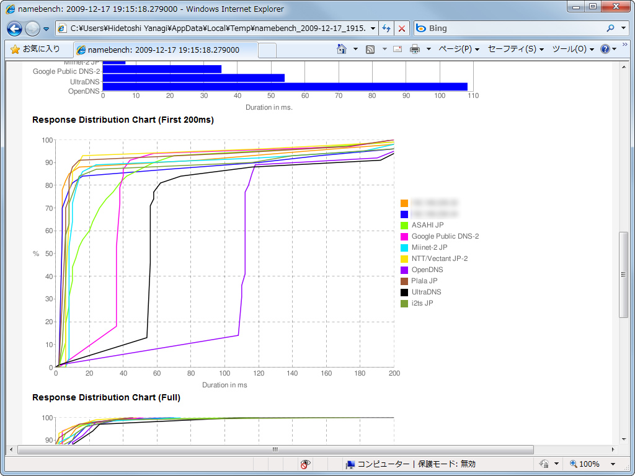Click the Forward navigation arrow

click(32, 29)
